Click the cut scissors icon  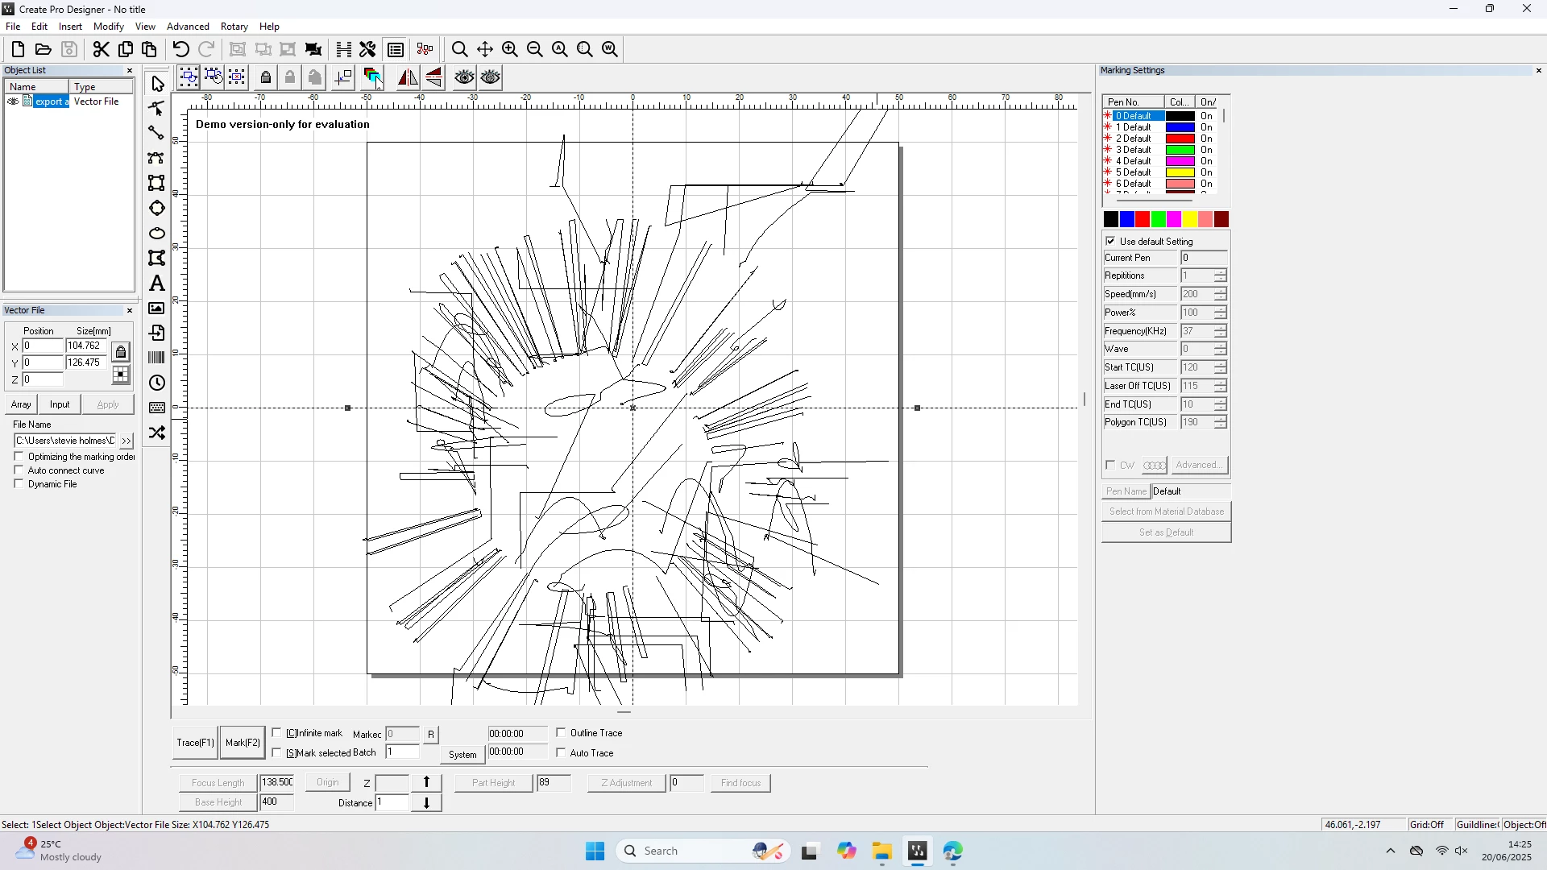pos(101,49)
